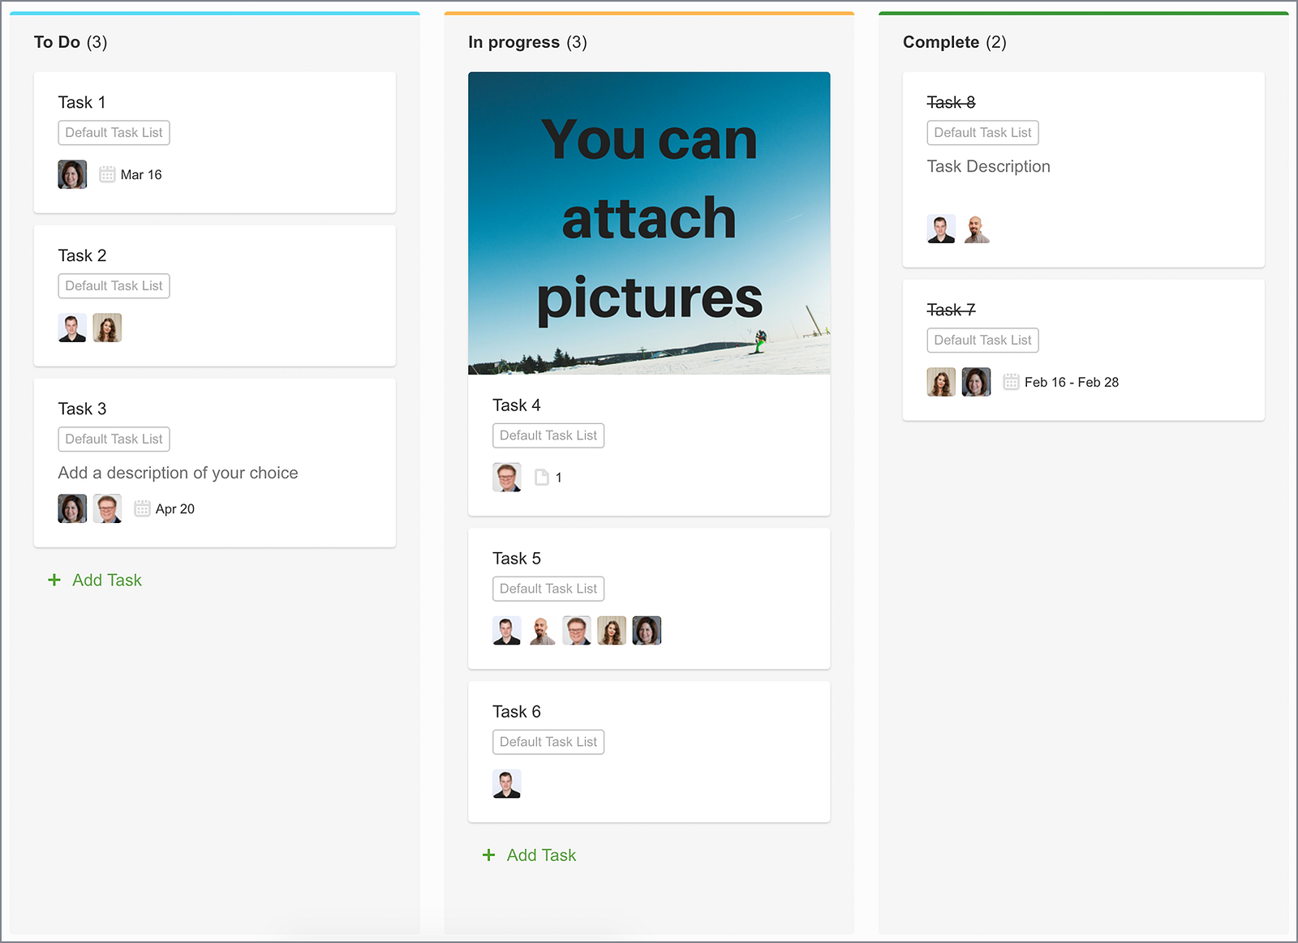Click the calendar icon beside Apr 20
1298x943 pixels.
click(x=142, y=508)
